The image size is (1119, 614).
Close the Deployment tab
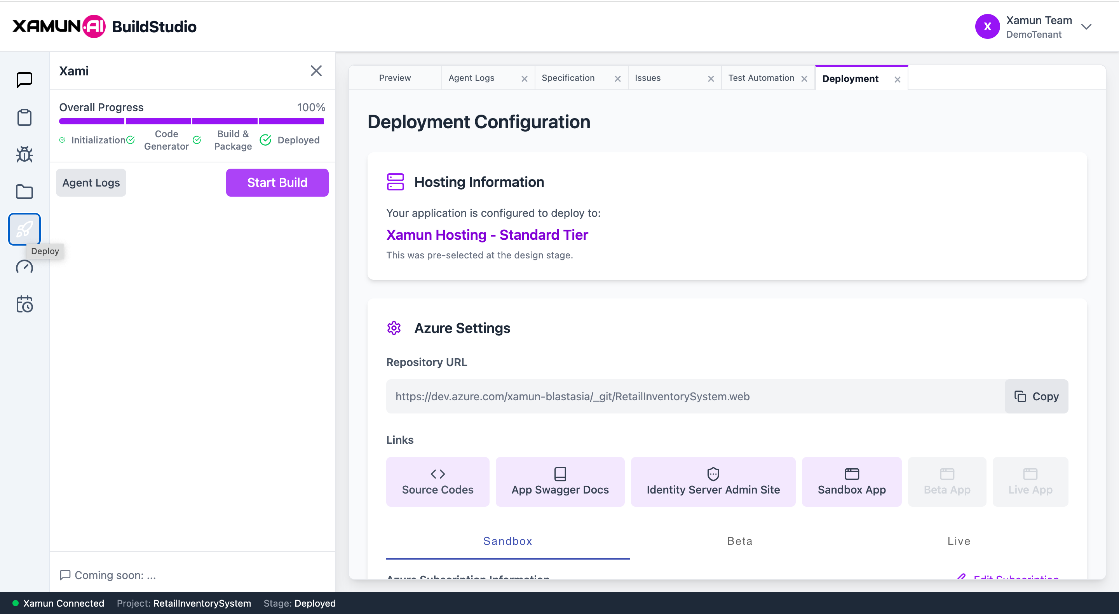click(x=898, y=80)
